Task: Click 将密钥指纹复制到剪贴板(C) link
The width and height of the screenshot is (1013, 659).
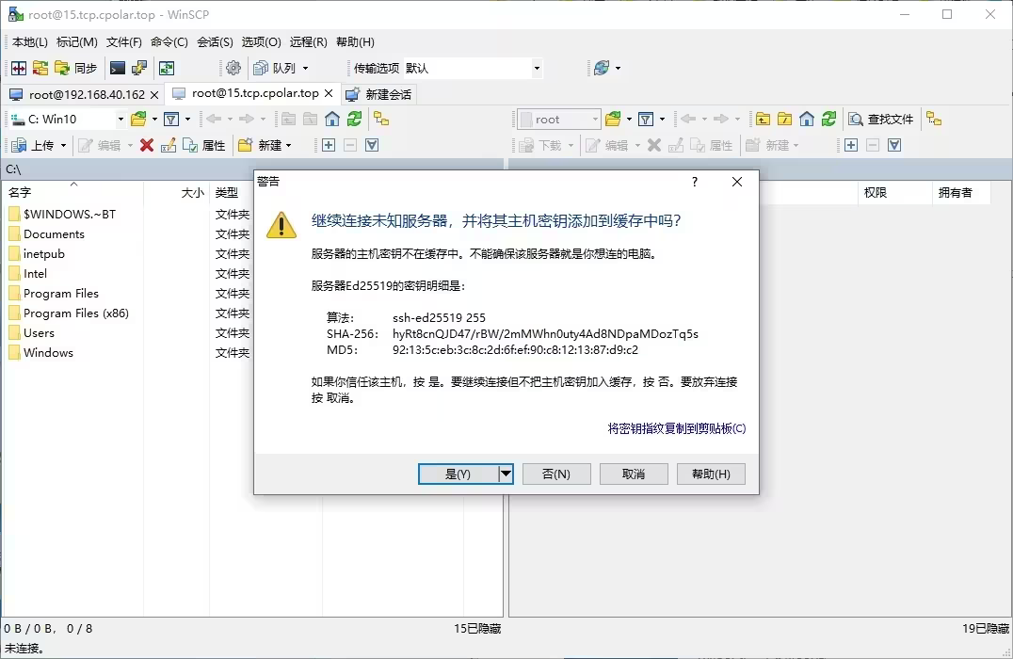Action: (x=676, y=428)
